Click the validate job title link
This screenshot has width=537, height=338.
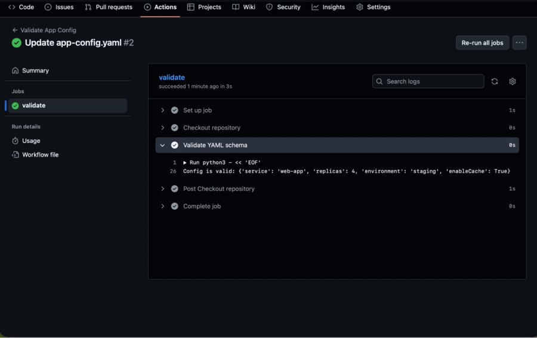click(172, 77)
